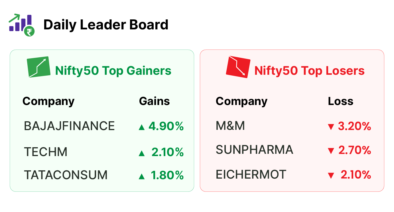Image resolution: width=394 pixels, height=212 pixels.
Task: Click the 4.90% gain value
Action: click(166, 126)
